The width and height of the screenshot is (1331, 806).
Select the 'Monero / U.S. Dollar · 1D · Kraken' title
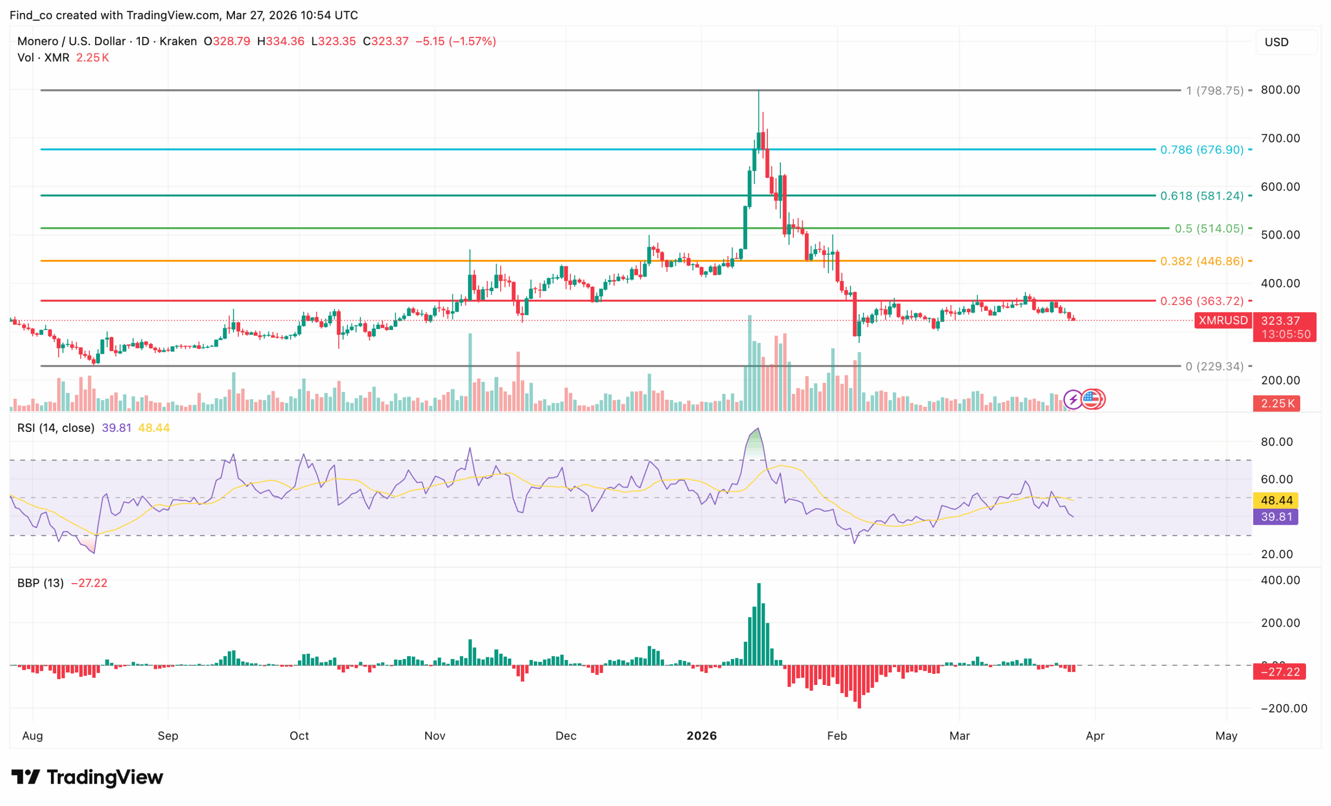pyautogui.click(x=107, y=41)
